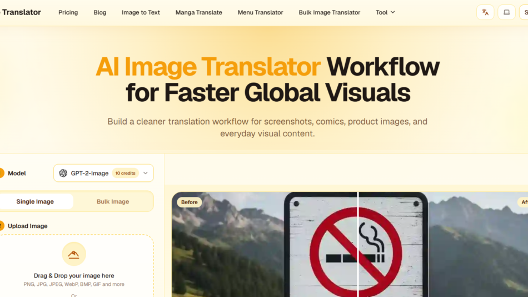The width and height of the screenshot is (528, 297).
Task: Click the before/after comparison slider divider
Action: coord(358,244)
